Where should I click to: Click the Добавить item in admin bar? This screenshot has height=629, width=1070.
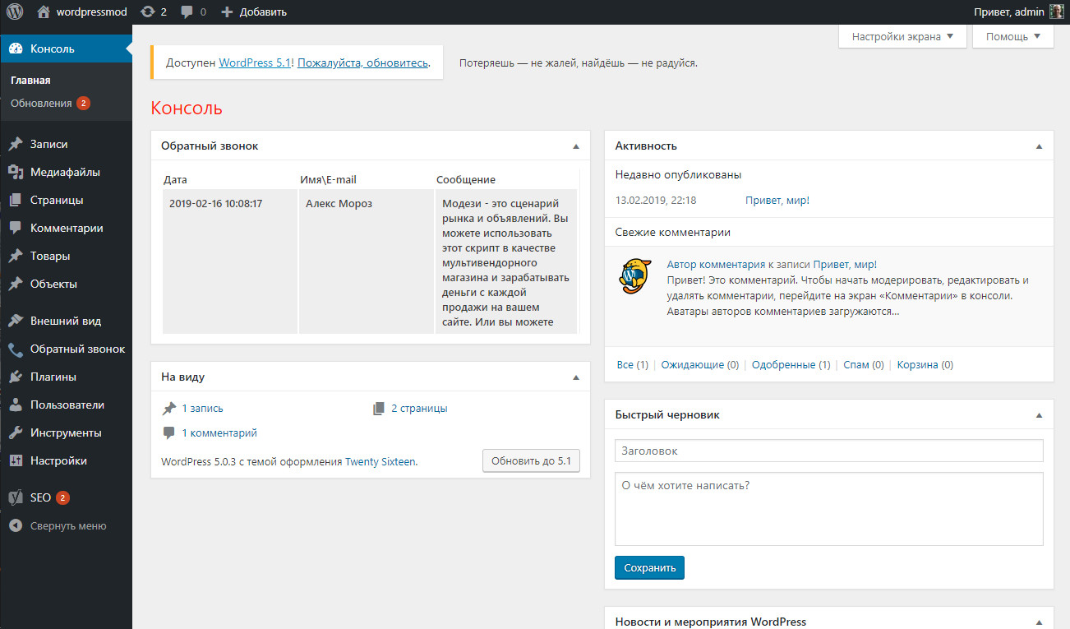coord(254,12)
